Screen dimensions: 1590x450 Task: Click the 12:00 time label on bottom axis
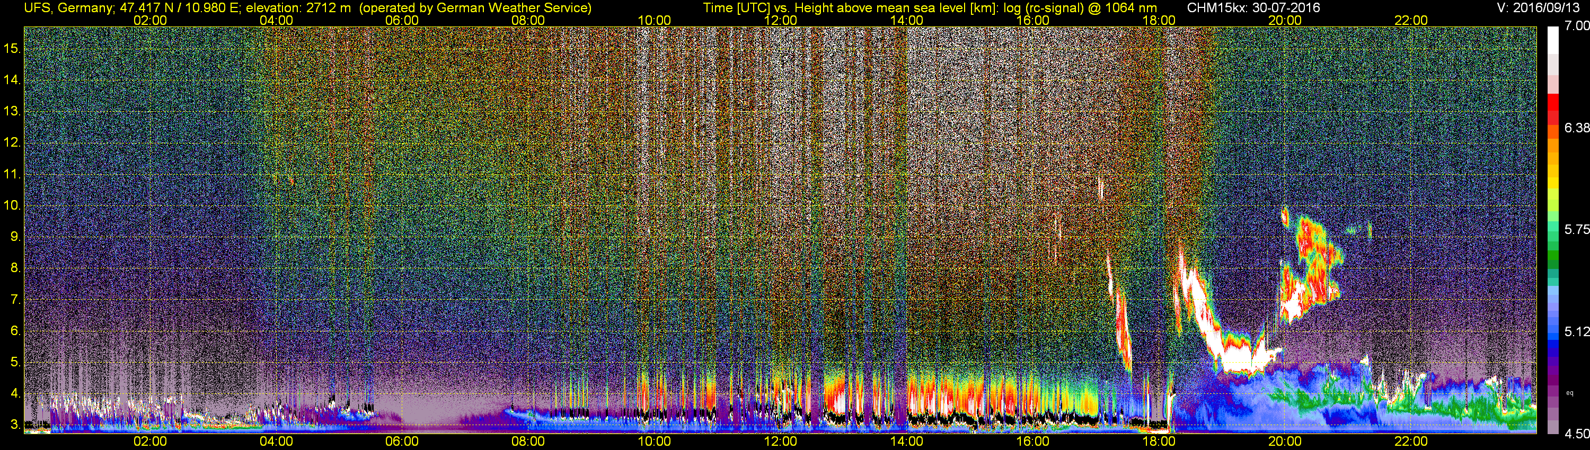[780, 442]
